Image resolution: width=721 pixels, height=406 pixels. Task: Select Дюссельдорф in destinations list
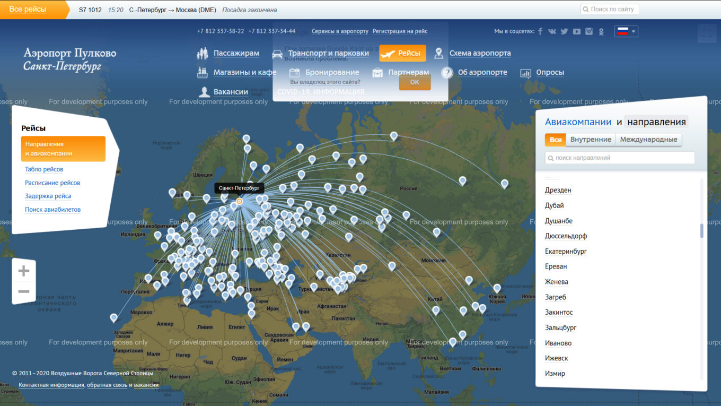pyautogui.click(x=566, y=236)
